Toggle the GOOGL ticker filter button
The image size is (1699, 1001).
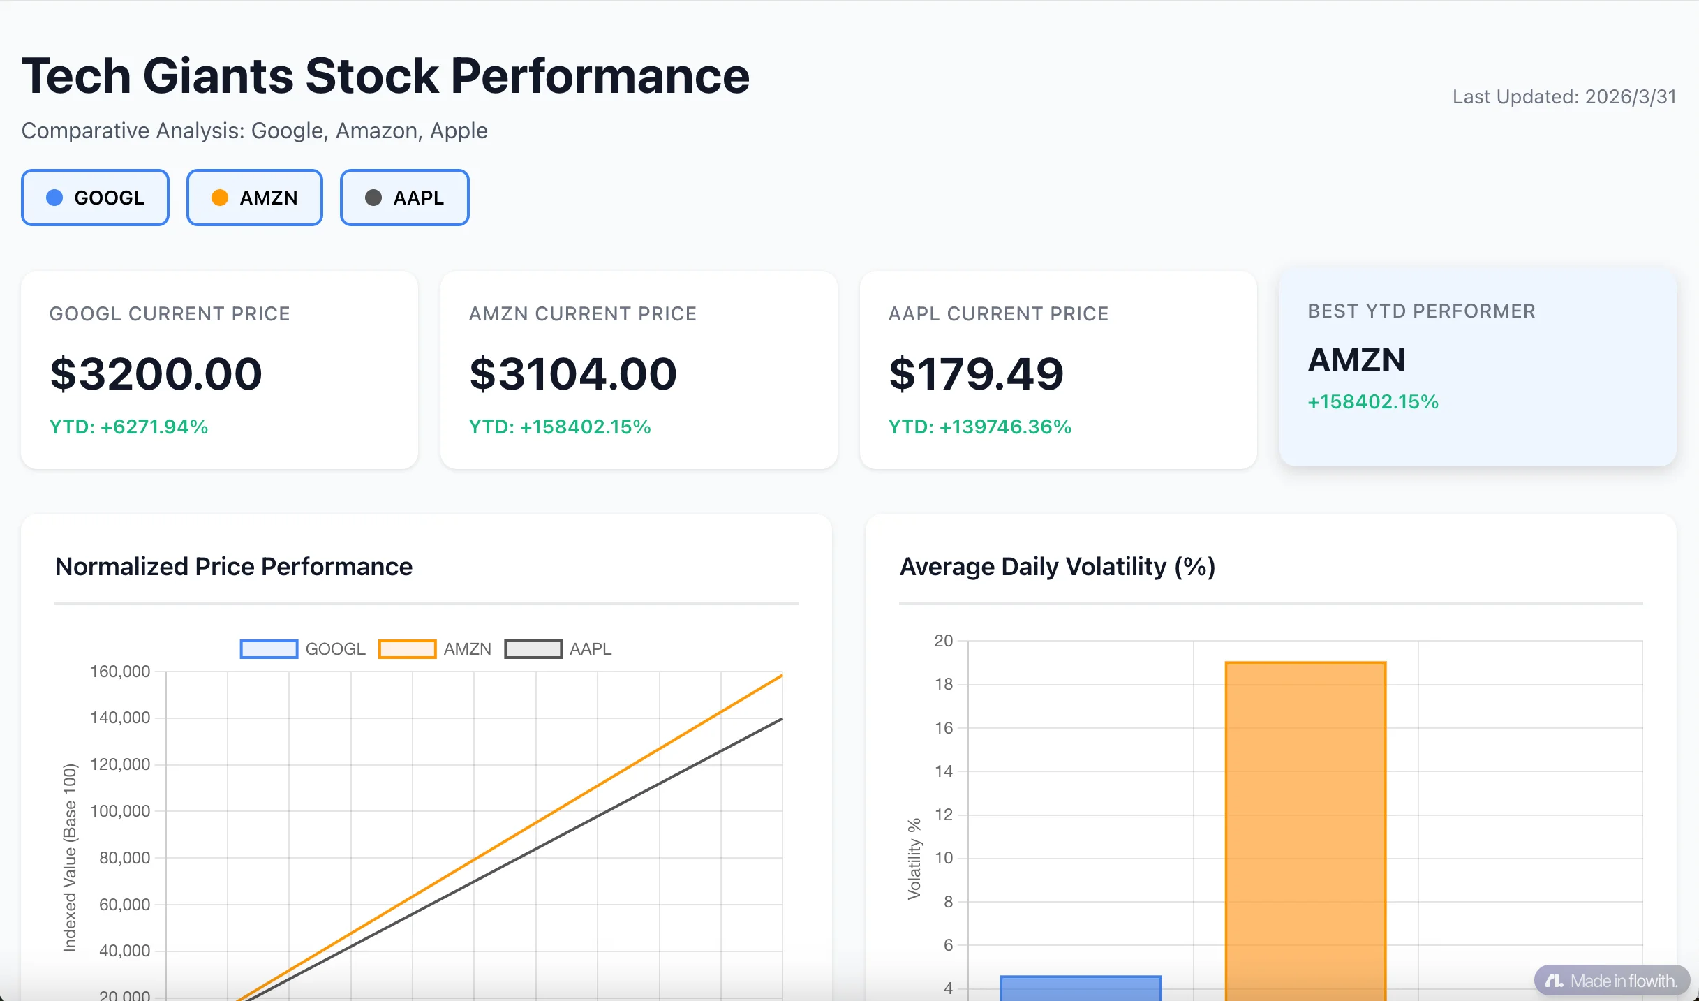95,198
